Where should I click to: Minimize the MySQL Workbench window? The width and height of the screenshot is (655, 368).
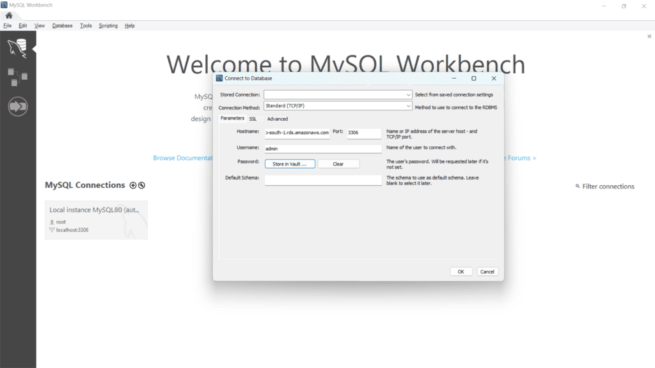(x=604, y=6)
